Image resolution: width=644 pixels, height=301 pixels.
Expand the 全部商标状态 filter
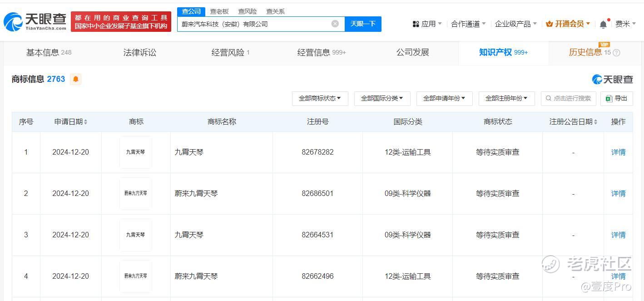point(320,98)
